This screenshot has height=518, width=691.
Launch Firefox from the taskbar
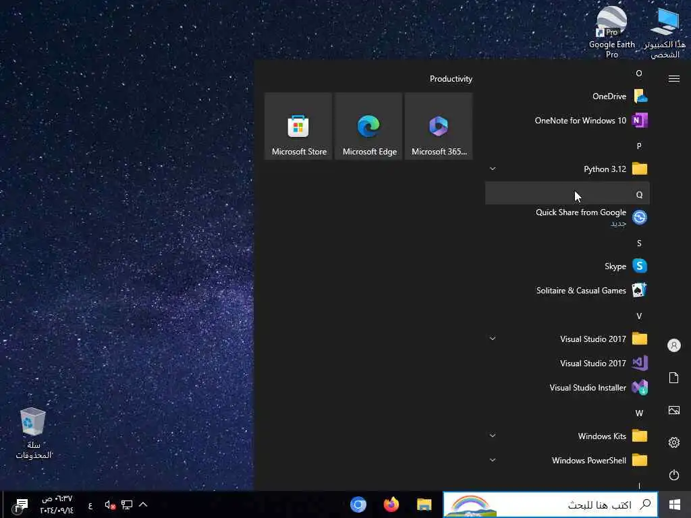click(x=391, y=505)
